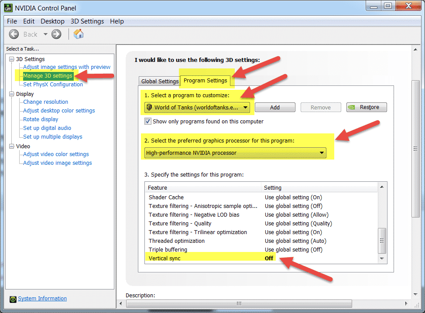Viewport: 425px width, 313px height.
Task: Toggle Show only programs found checkbox
Action: click(x=148, y=121)
